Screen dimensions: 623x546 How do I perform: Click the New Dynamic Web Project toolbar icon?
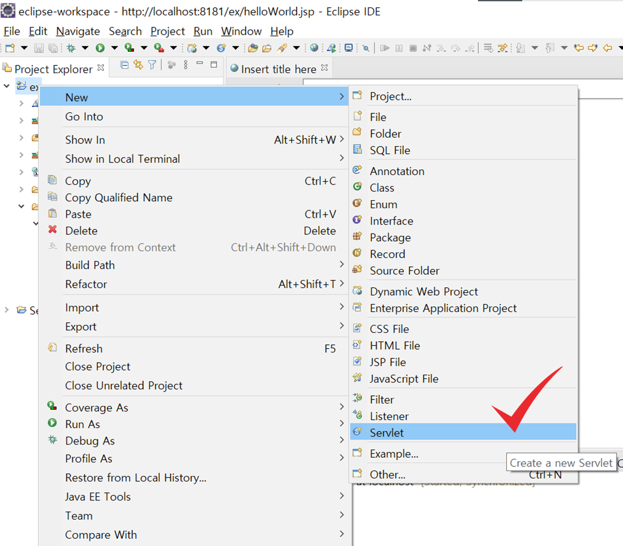[x=192, y=48]
